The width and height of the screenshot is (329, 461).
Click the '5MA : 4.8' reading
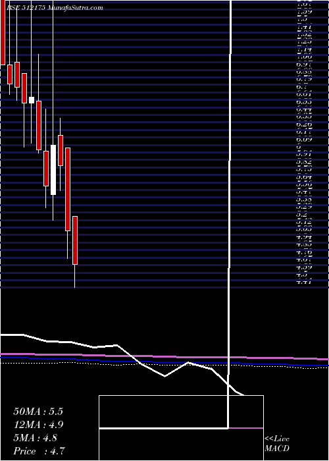[36, 438]
